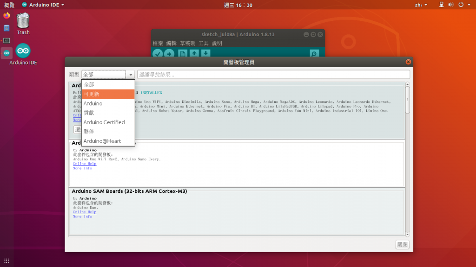Click the 概覽 Activities button

9,5
